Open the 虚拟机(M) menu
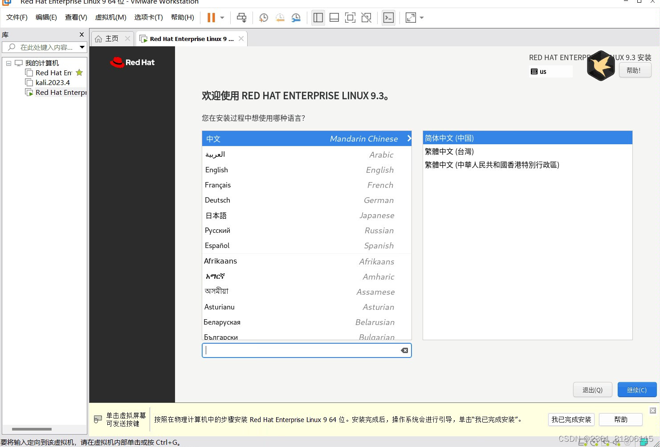Image resolution: width=660 pixels, height=447 pixels. [x=111, y=17]
